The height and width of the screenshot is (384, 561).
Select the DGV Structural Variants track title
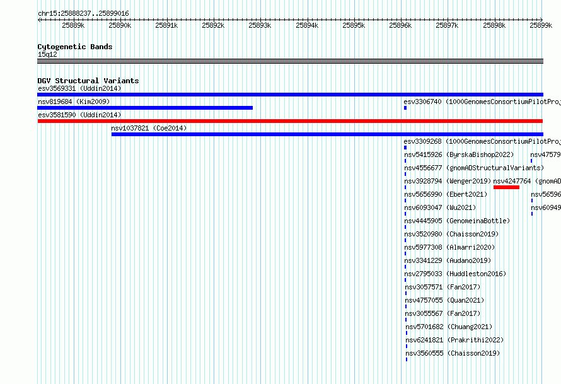(88, 81)
